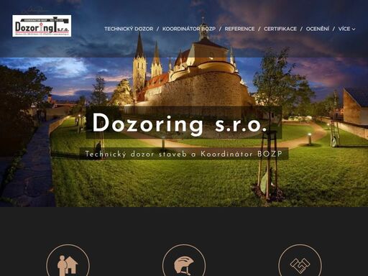Click the circle outline around helmet icon
The height and width of the screenshot is (276, 368).
coord(184,260)
